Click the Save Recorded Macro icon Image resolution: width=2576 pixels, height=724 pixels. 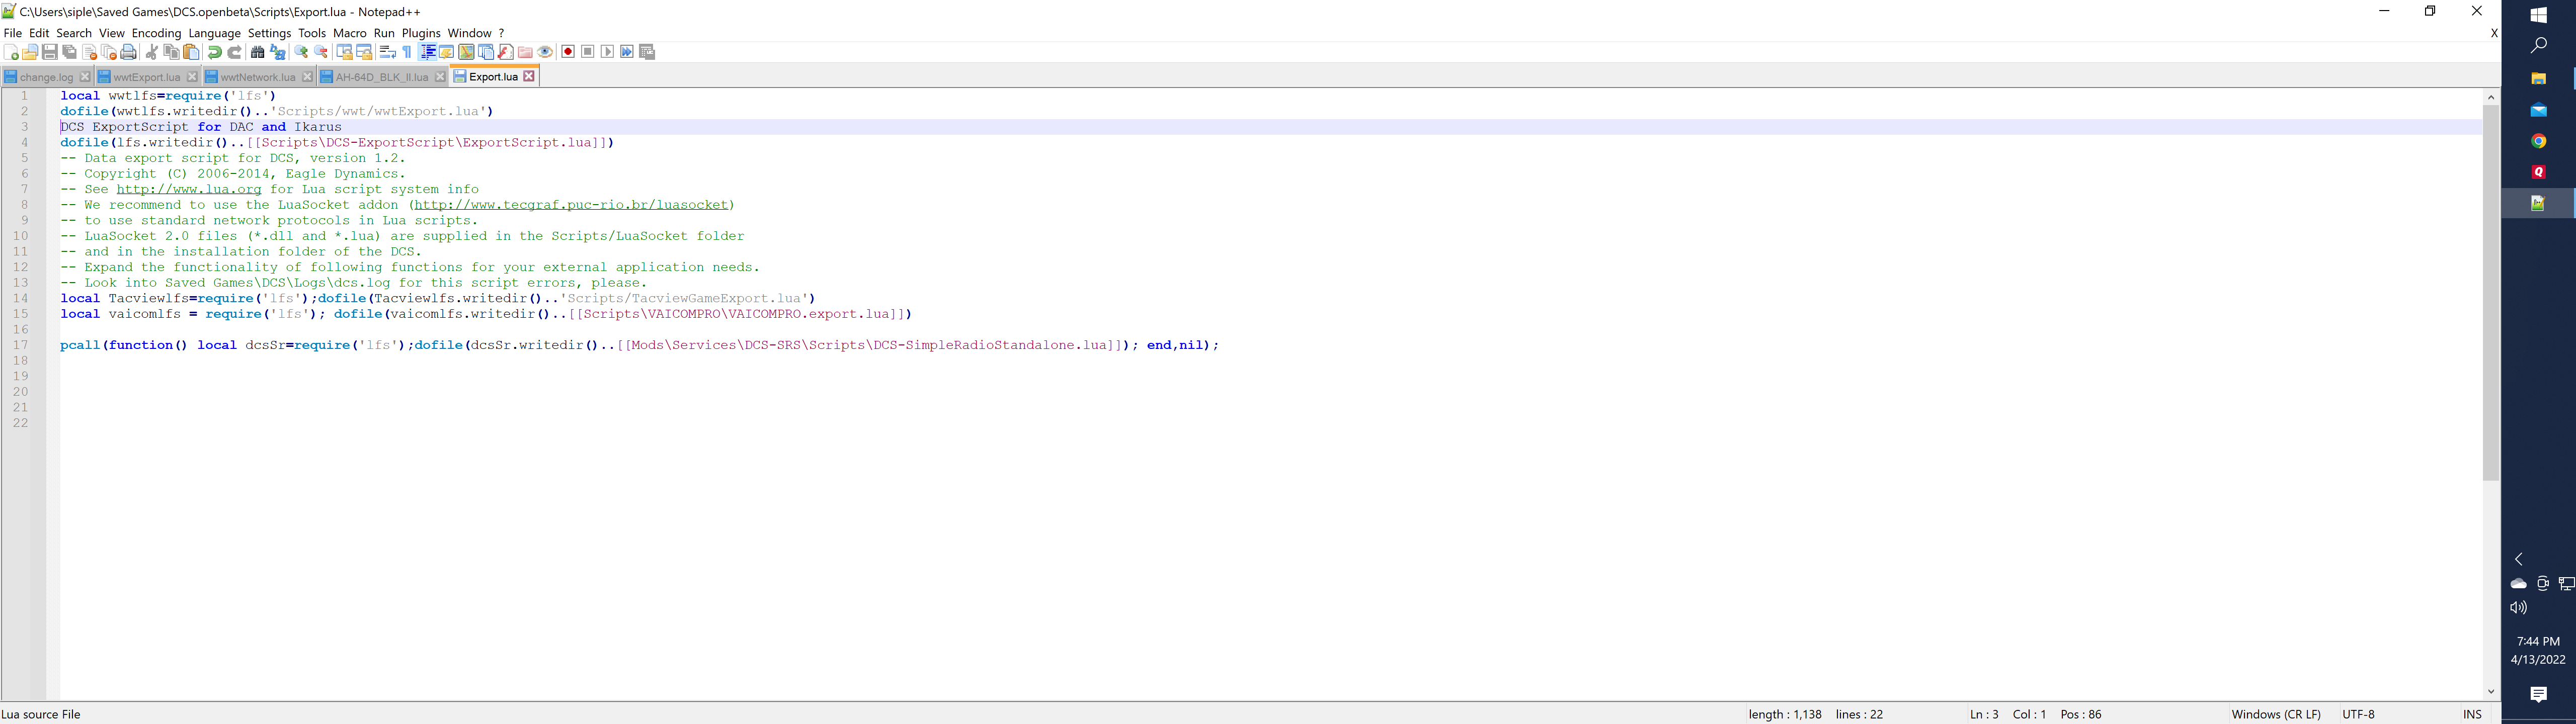click(647, 52)
